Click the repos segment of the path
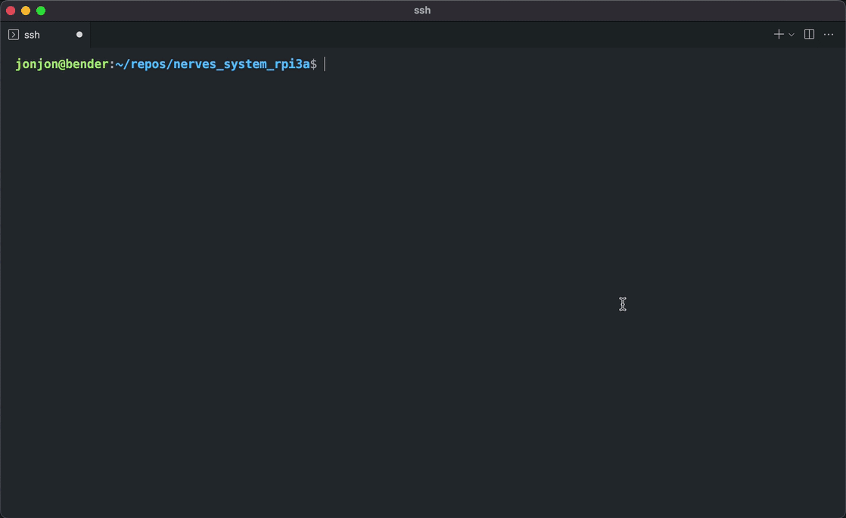Viewport: 846px width, 518px height. 148,64
